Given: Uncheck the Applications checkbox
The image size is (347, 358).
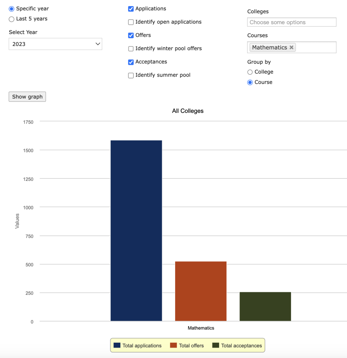Looking at the screenshot, I should (131, 9).
